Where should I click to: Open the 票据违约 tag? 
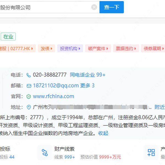click(x=126, y=48)
